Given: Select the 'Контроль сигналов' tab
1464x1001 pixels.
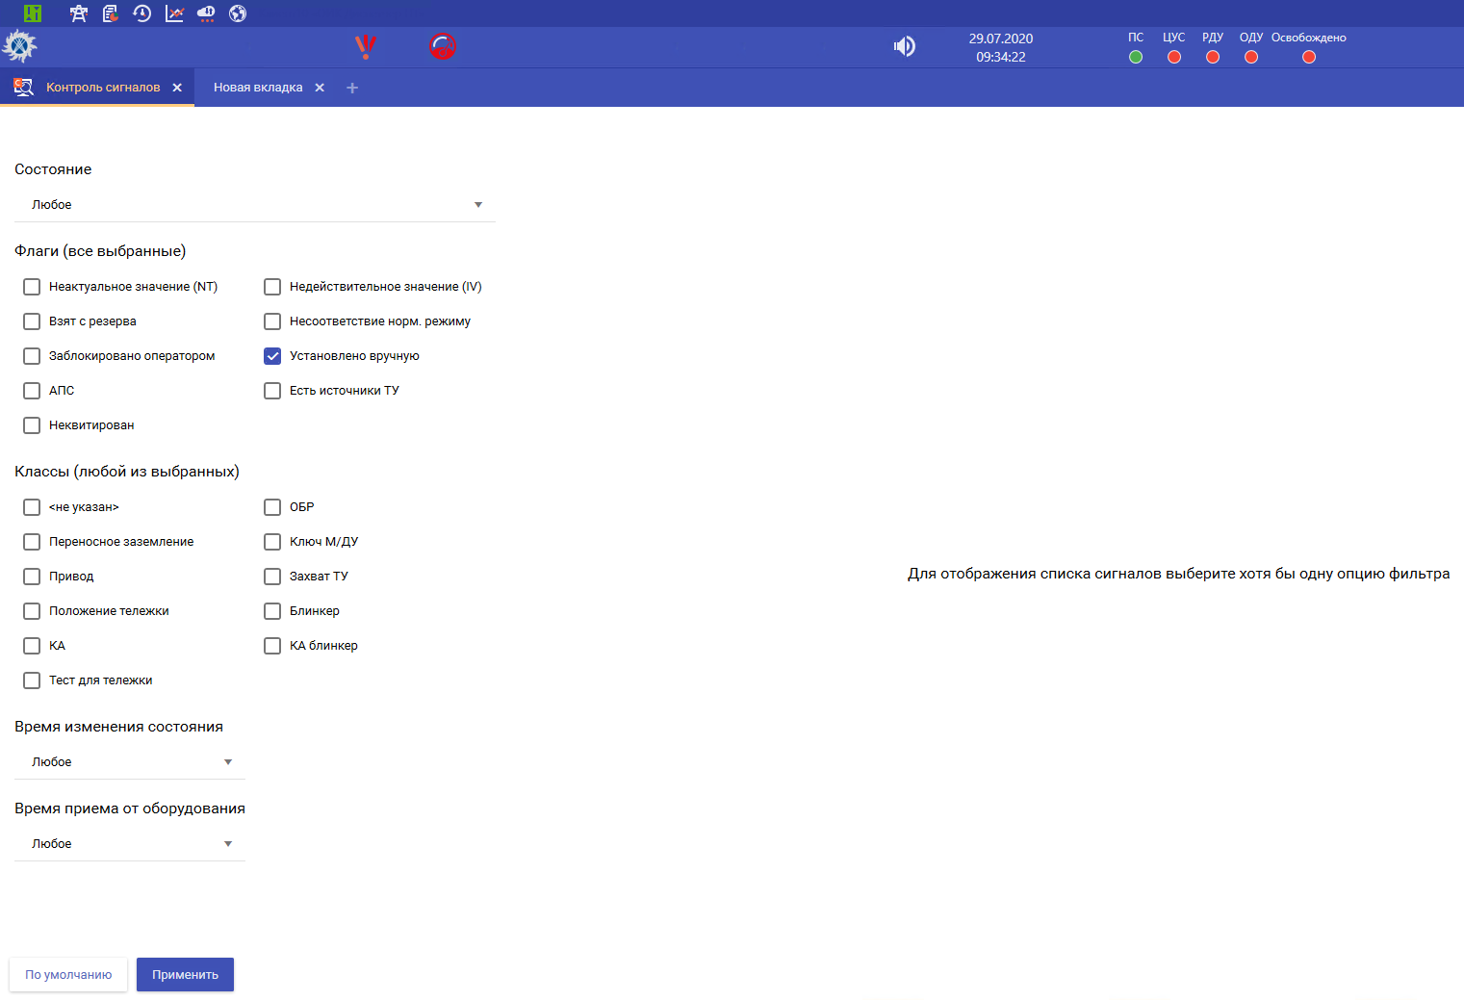Looking at the screenshot, I should coord(103,88).
